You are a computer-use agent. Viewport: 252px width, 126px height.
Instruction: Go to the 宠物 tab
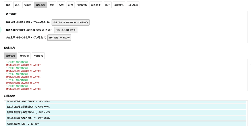point(52,5)
